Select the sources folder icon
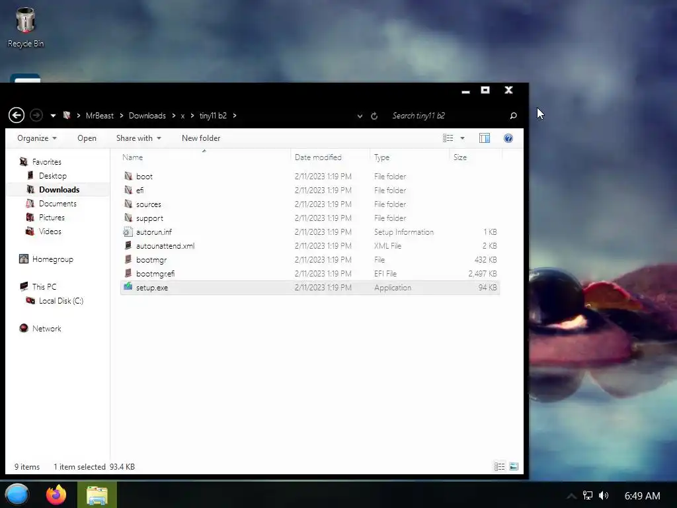The image size is (677, 508). [x=128, y=204]
